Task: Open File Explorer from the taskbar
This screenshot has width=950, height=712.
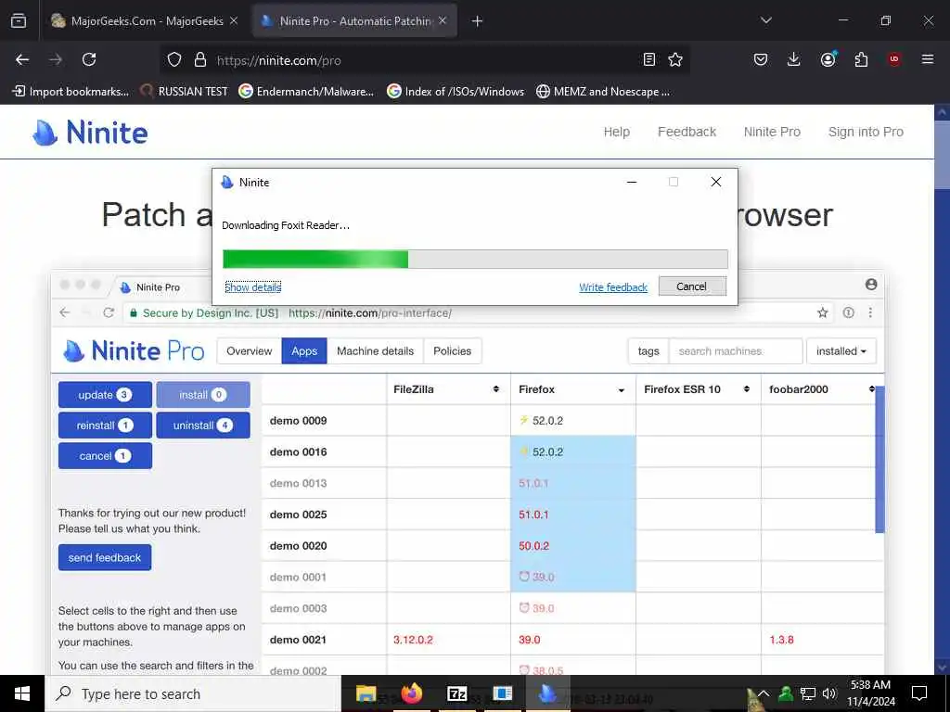Action: (x=366, y=693)
